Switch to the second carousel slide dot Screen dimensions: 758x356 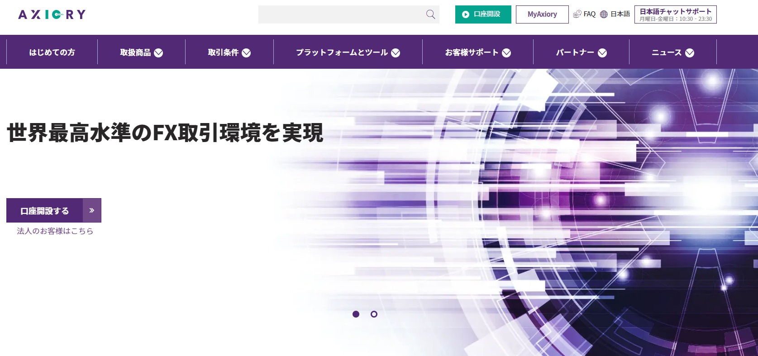[x=374, y=314]
